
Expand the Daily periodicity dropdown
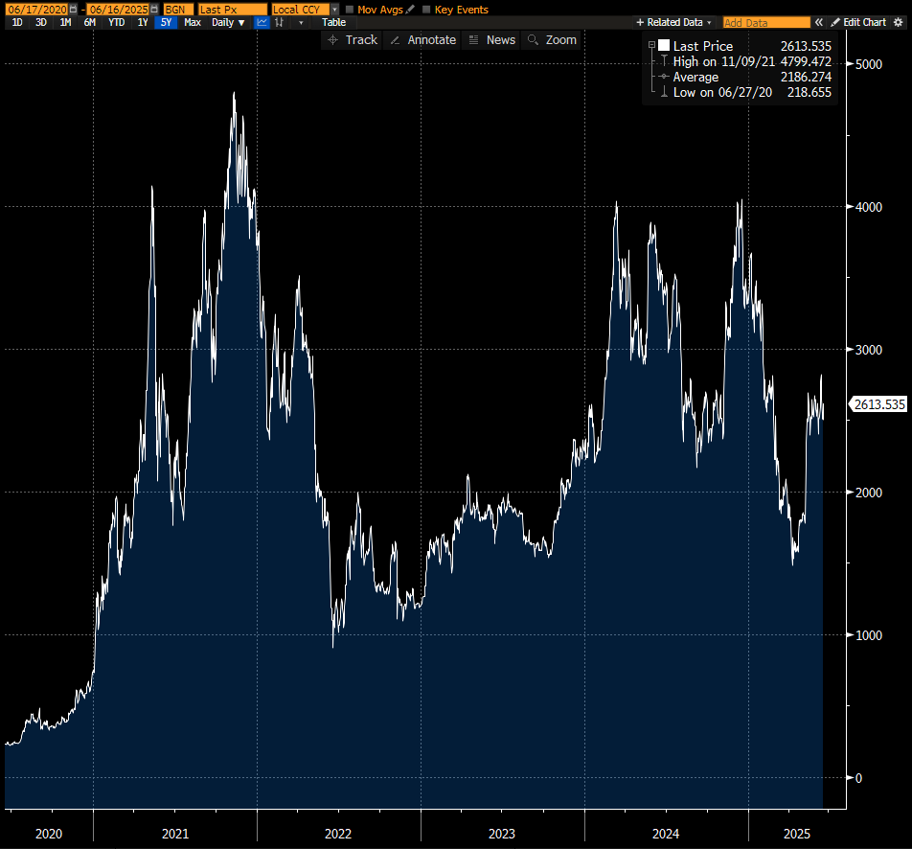pyautogui.click(x=227, y=22)
